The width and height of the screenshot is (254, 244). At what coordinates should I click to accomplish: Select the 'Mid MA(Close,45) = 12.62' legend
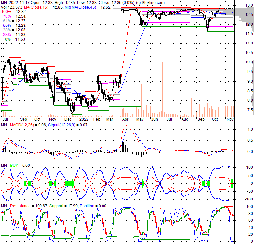click(88, 7)
